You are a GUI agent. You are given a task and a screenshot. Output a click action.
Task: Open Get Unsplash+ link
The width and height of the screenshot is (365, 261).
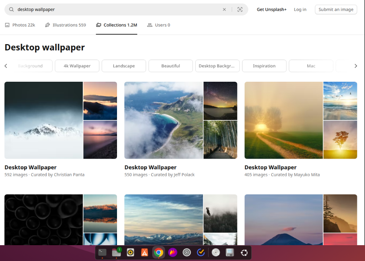(x=272, y=10)
